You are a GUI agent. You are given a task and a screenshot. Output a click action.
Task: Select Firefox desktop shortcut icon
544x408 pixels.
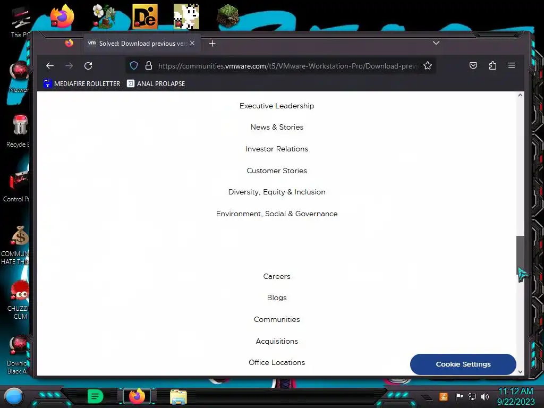62,16
